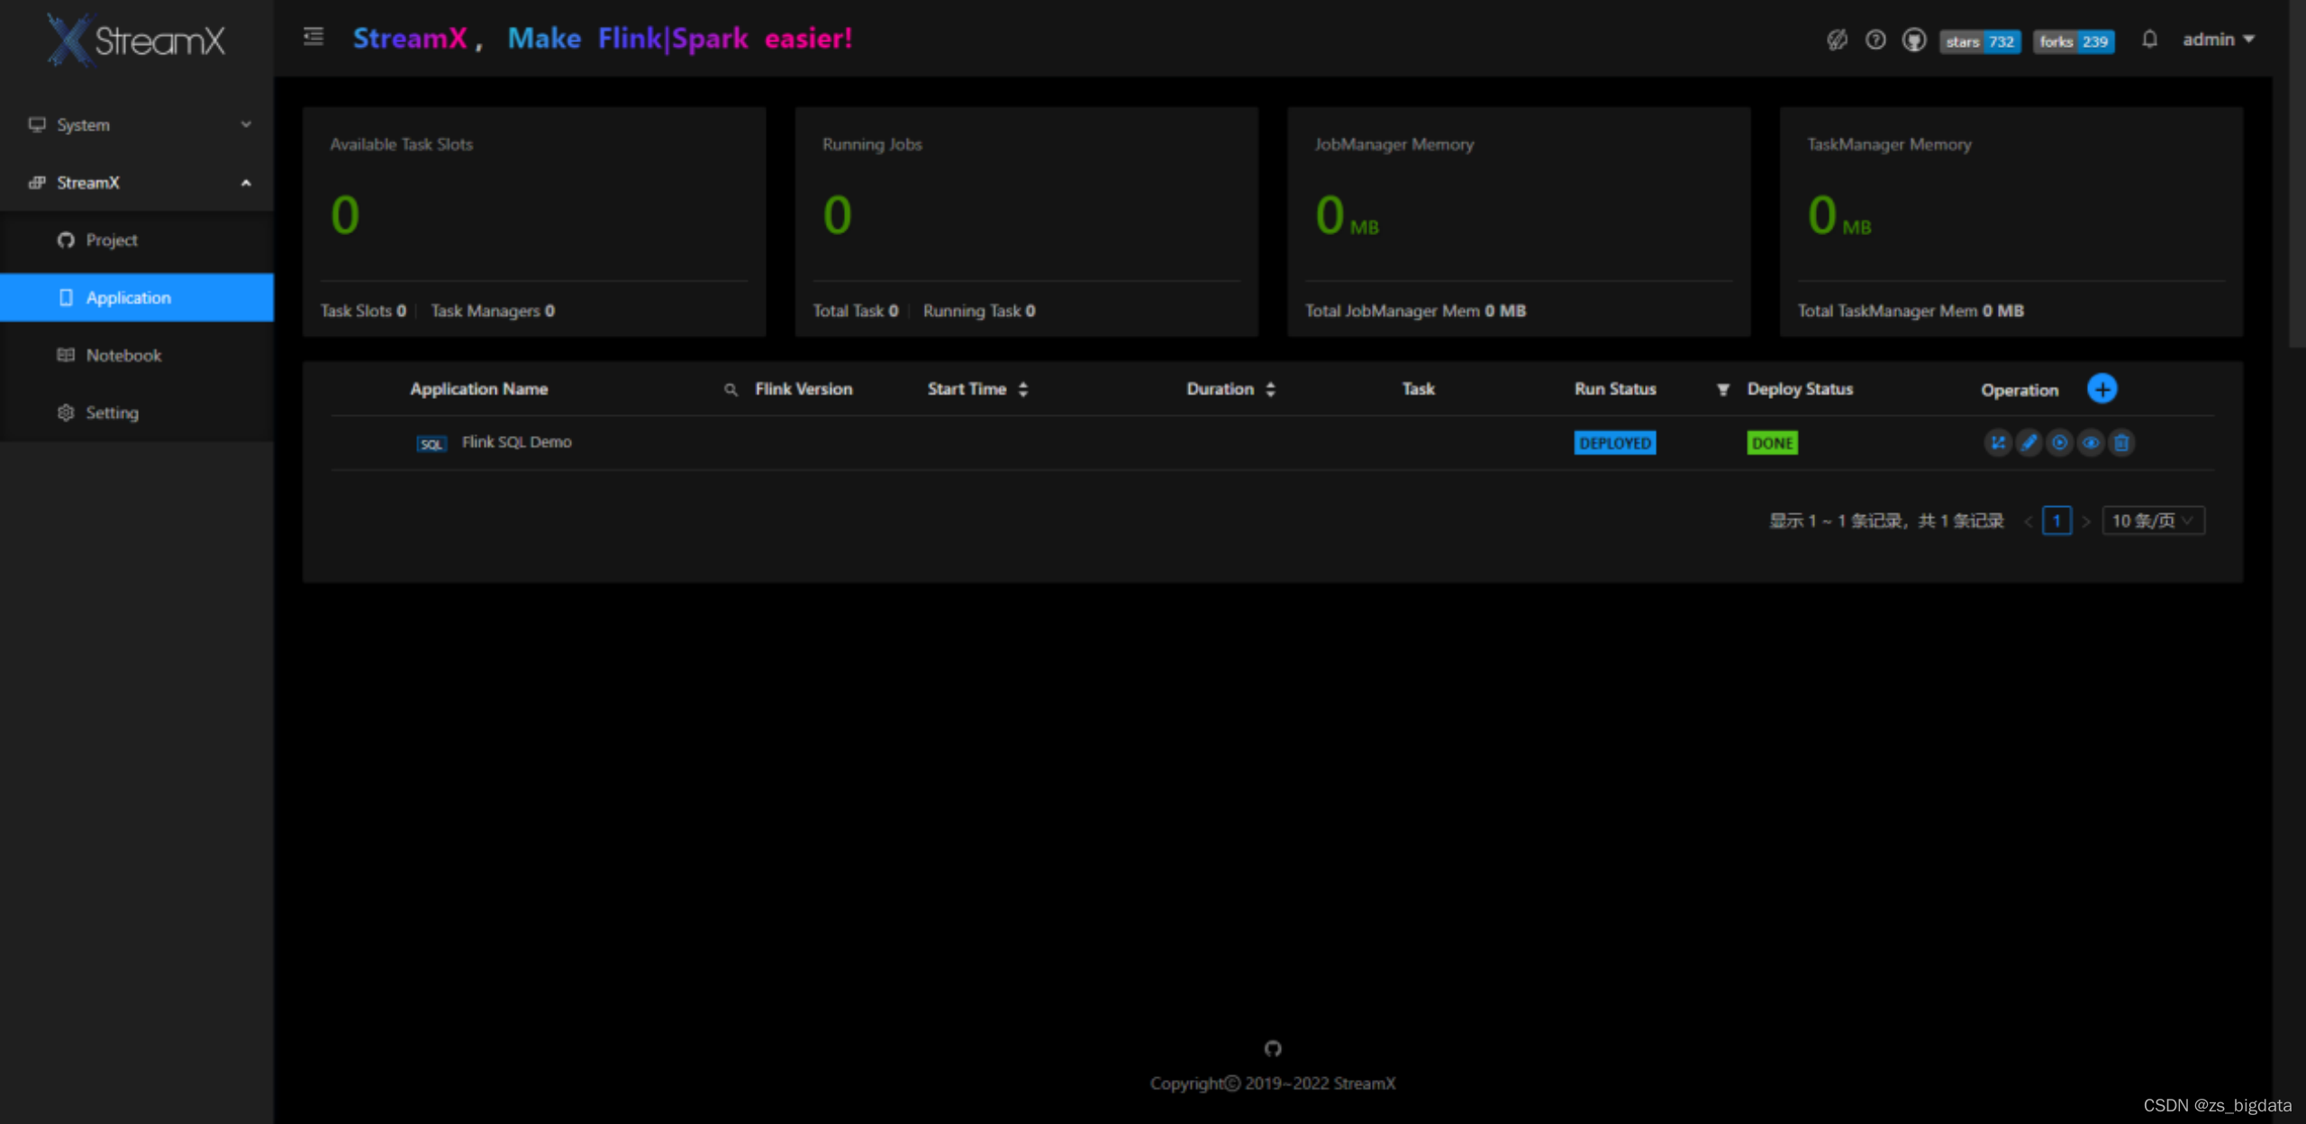The image size is (2306, 1124).
Task: Open the admin user dropdown
Action: coord(2218,40)
